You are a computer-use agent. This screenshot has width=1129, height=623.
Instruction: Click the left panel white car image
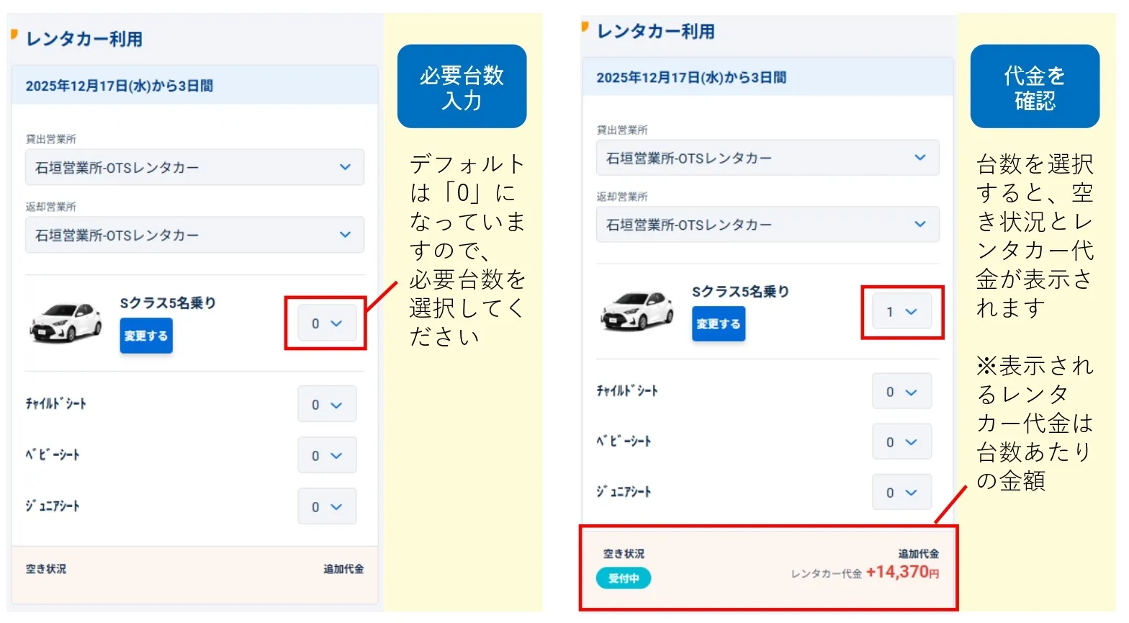click(66, 322)
